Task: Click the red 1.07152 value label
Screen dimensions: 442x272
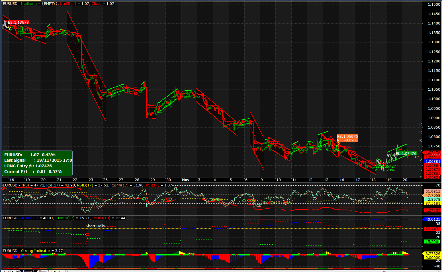Action: (433, 211)
